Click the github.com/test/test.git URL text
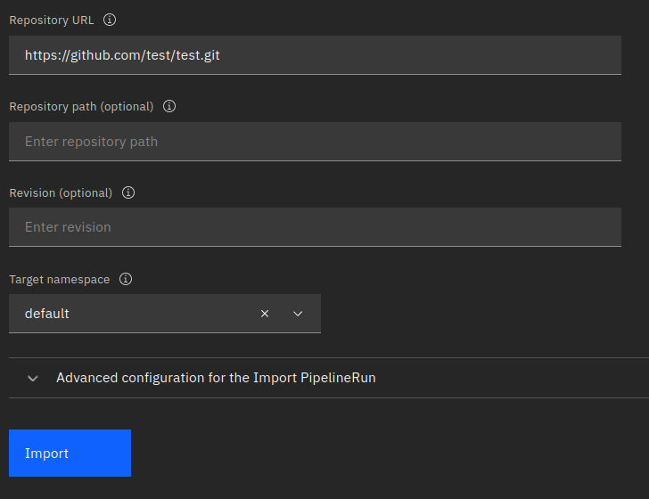Screen dimensions: 649x499 122,55
